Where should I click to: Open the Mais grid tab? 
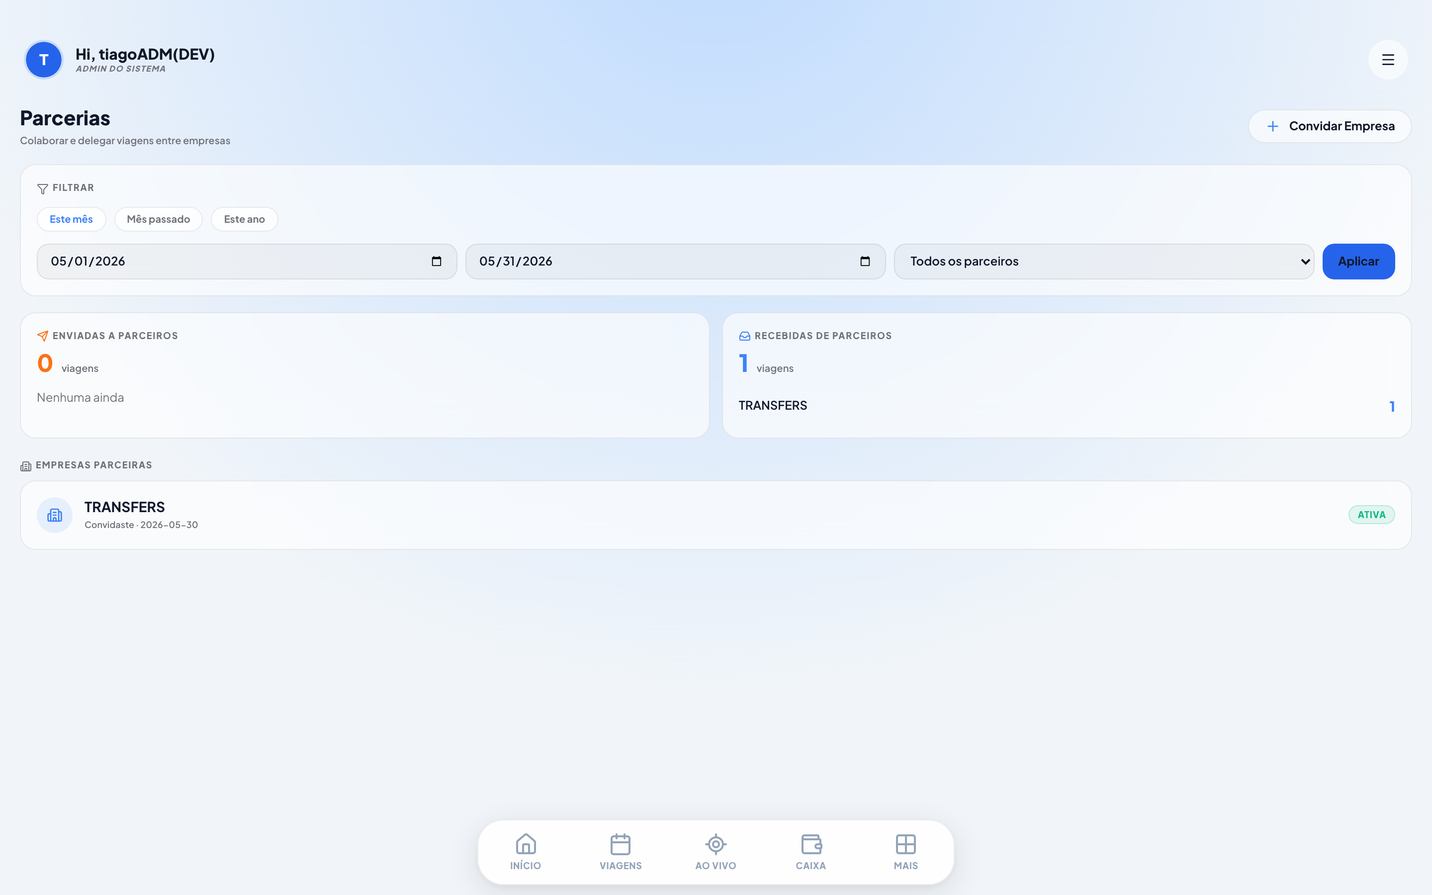pos(906,852)
